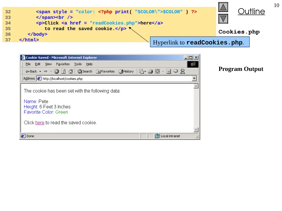The width and height of the screenshot is (282, 211).
Task: Click the "Favorite Color:" label text
Action: coord(39,112)
